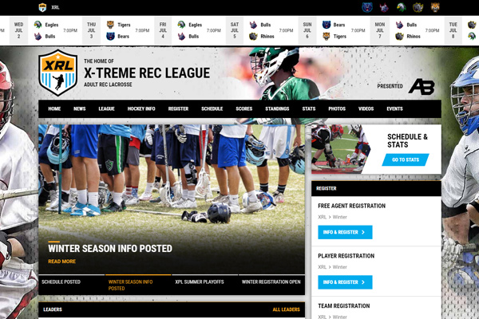The height and width of the screenshot is (319, 479).
Task: Switch to XPL Summer Playoffs slide tab
Action: (200, 282)
